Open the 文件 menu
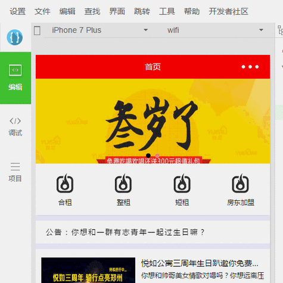This screenshot has width=283, height=283. click(42, 11)
